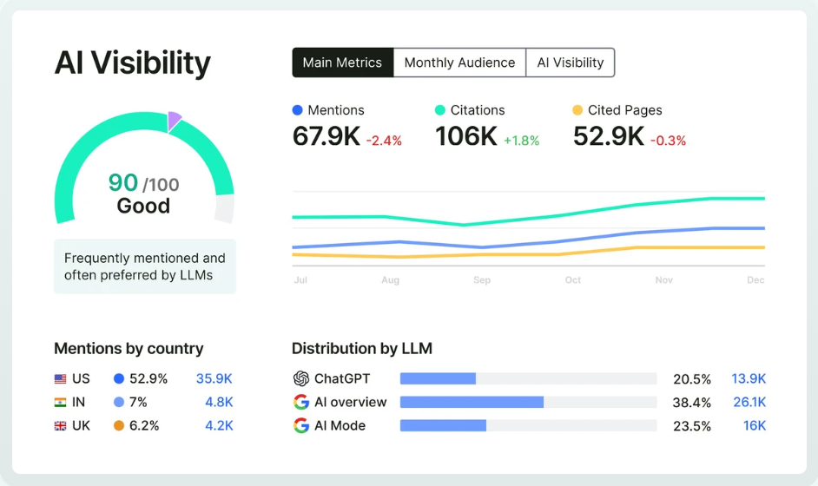The height and width of the screenshot is (486, 818).
Task: Click the AI Mode distribution bar
Action: [528, 425]
